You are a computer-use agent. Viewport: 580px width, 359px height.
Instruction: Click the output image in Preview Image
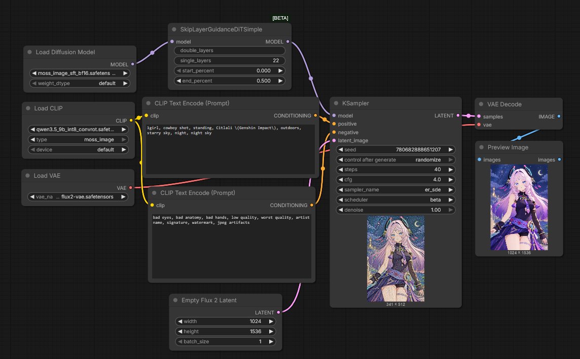519,207
